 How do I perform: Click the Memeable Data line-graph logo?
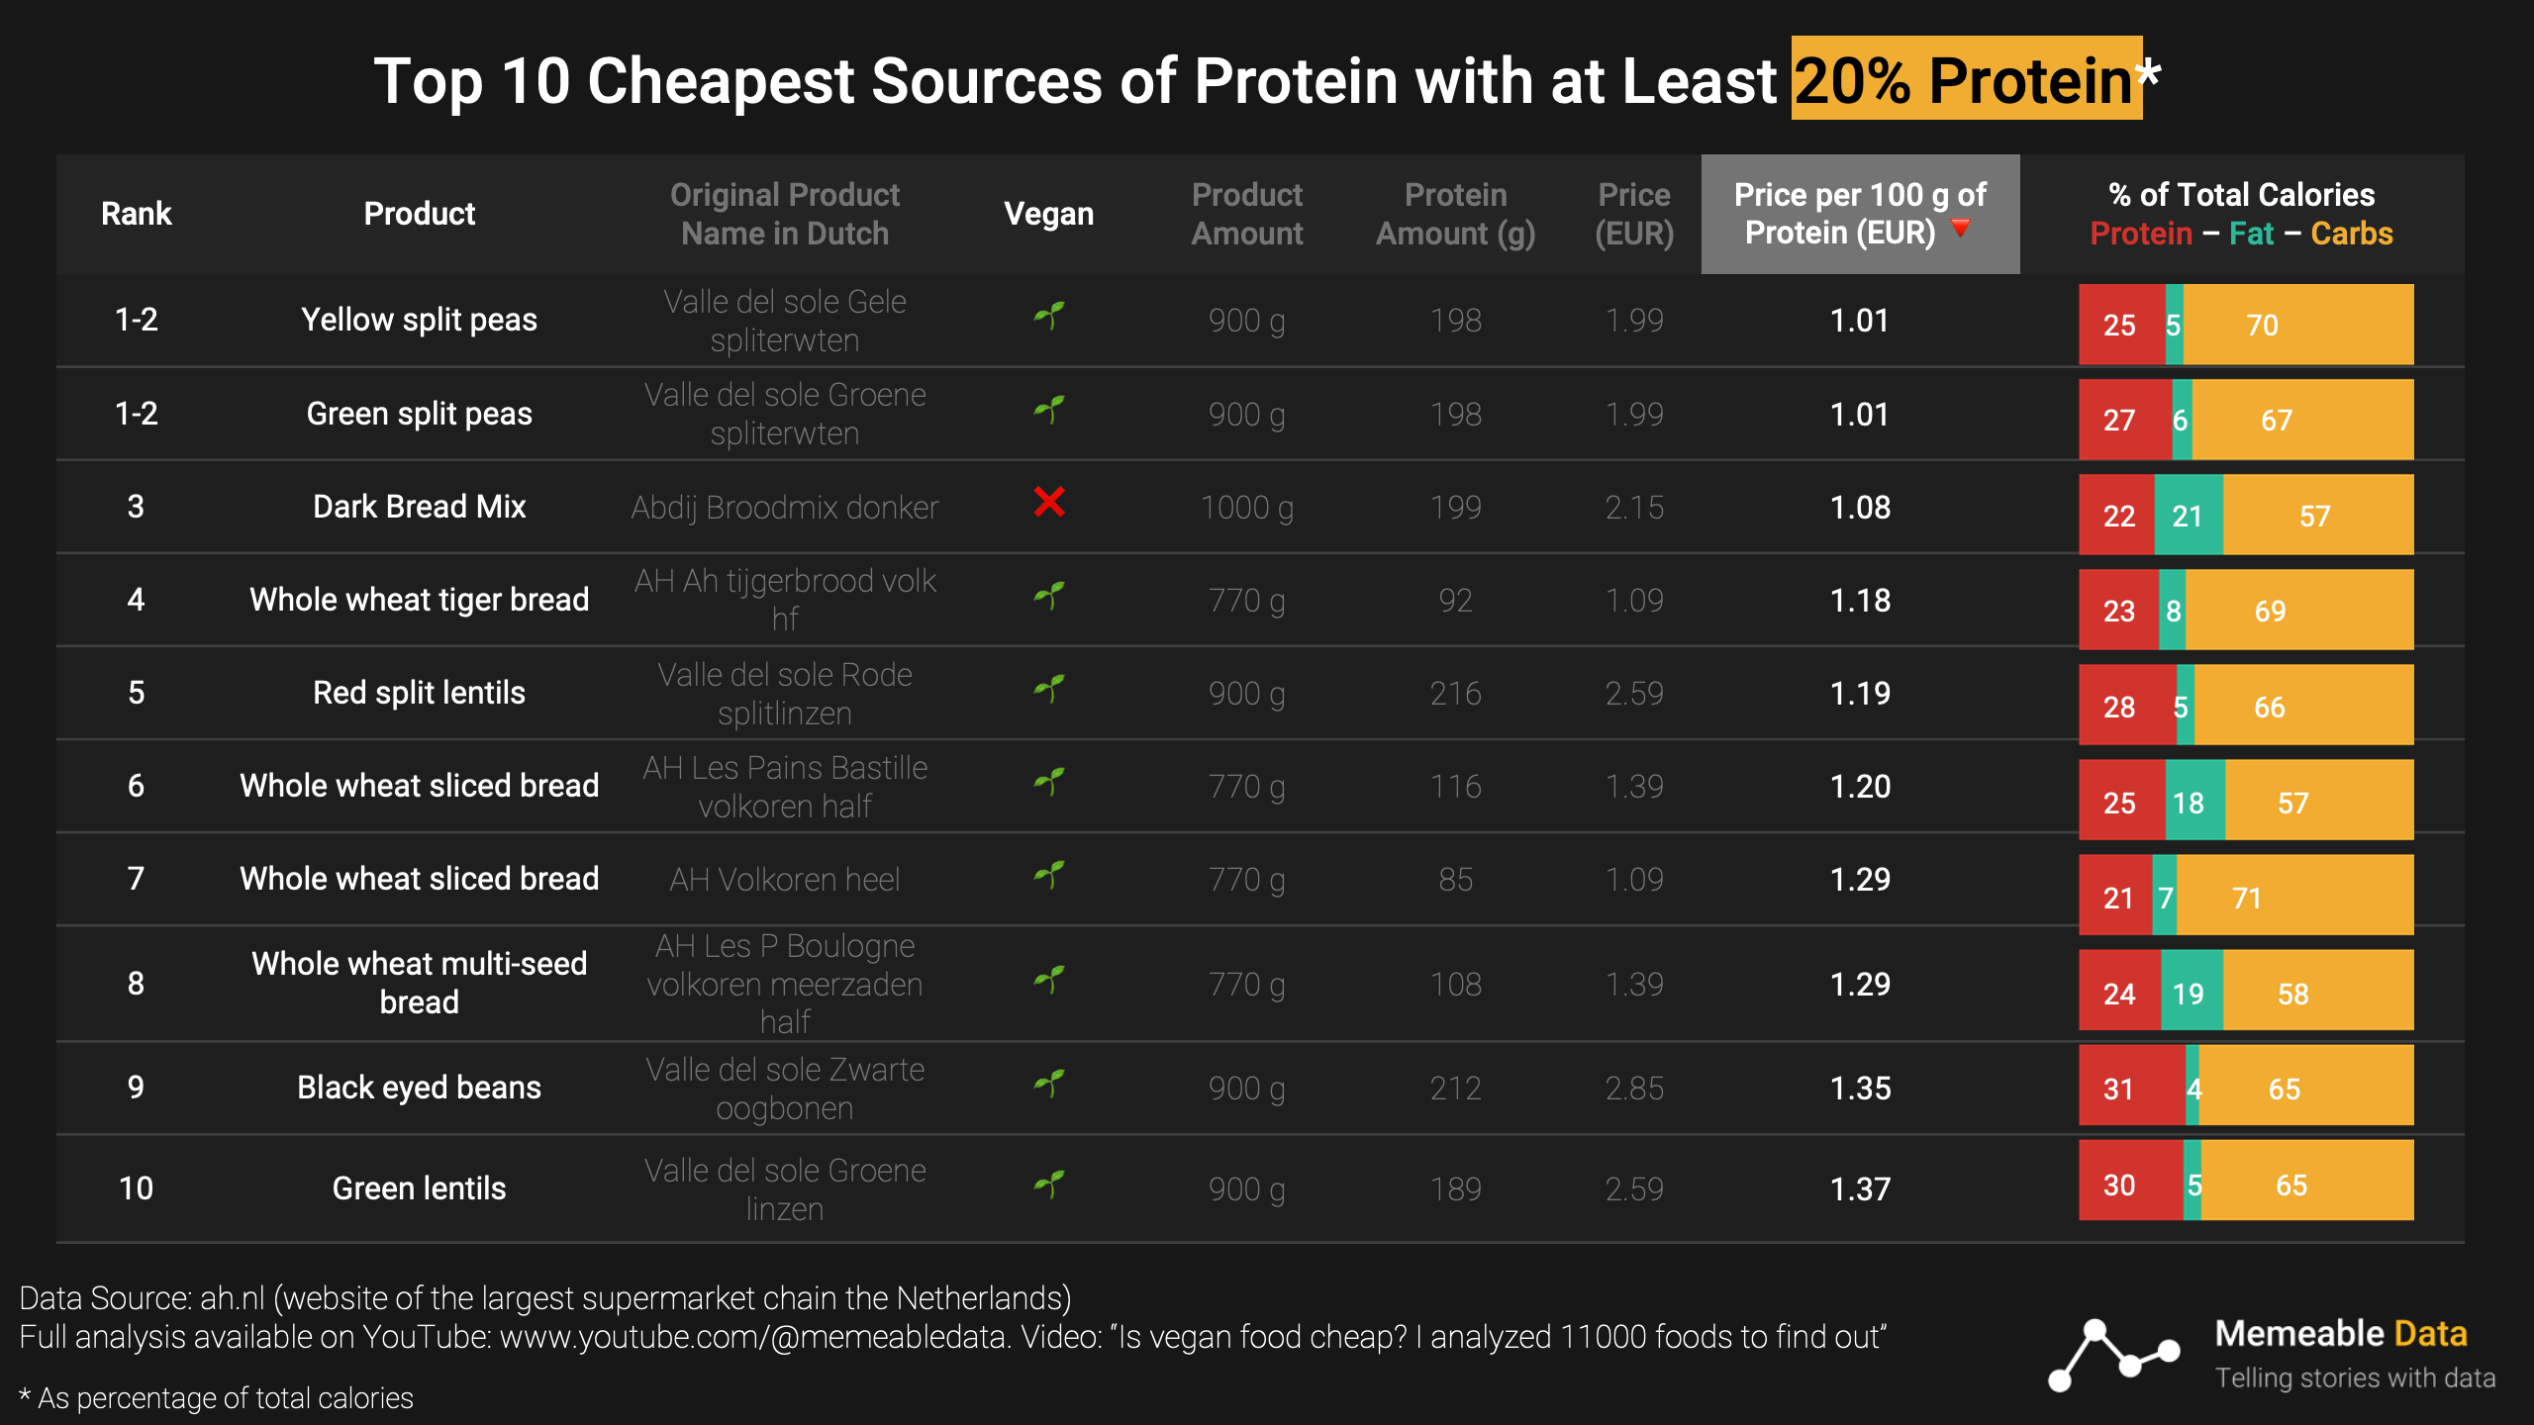click(x=2113, y=1356)
